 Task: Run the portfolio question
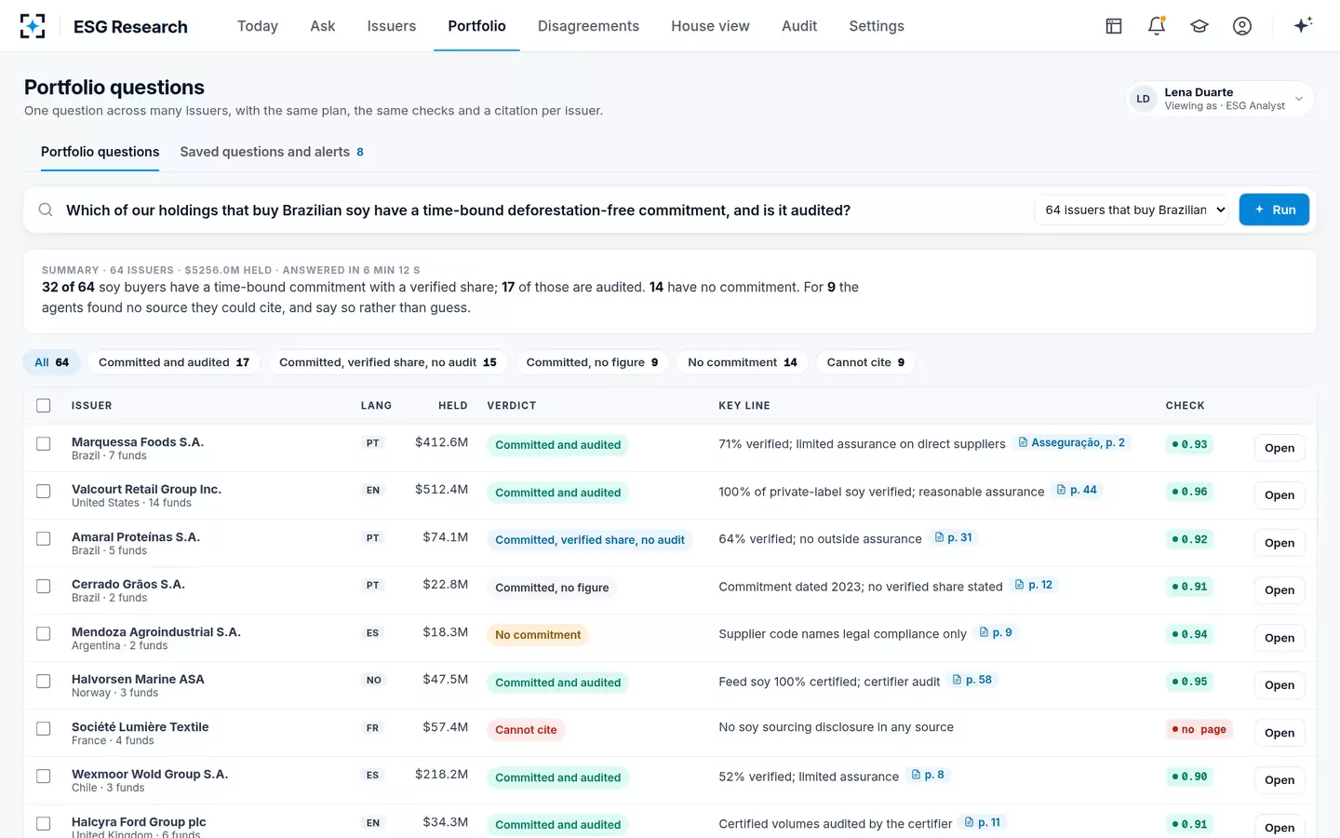click(1274, 209)
